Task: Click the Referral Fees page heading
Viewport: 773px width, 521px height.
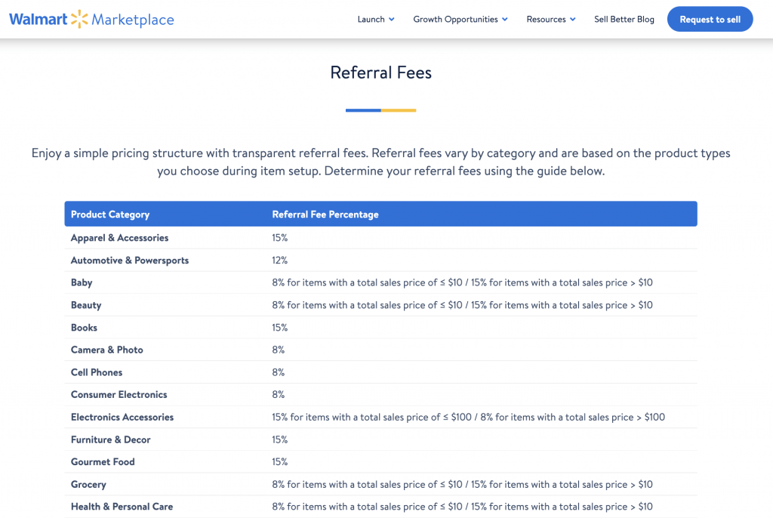Action: [380, 72]
